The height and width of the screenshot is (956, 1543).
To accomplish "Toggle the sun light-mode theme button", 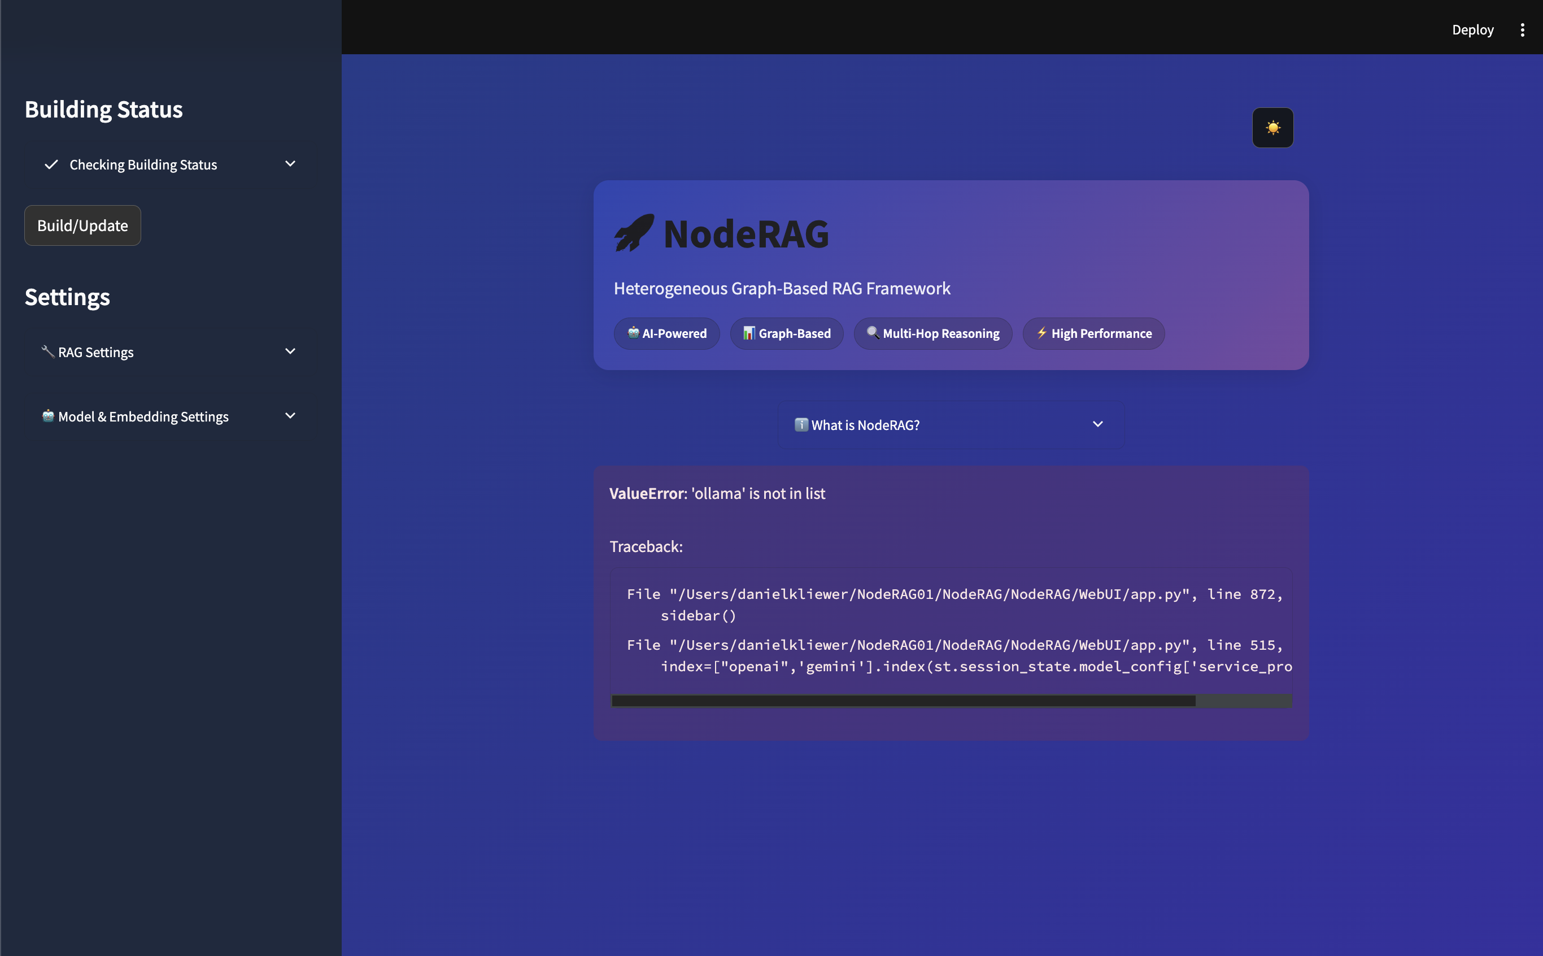I will coord(1272,128).
